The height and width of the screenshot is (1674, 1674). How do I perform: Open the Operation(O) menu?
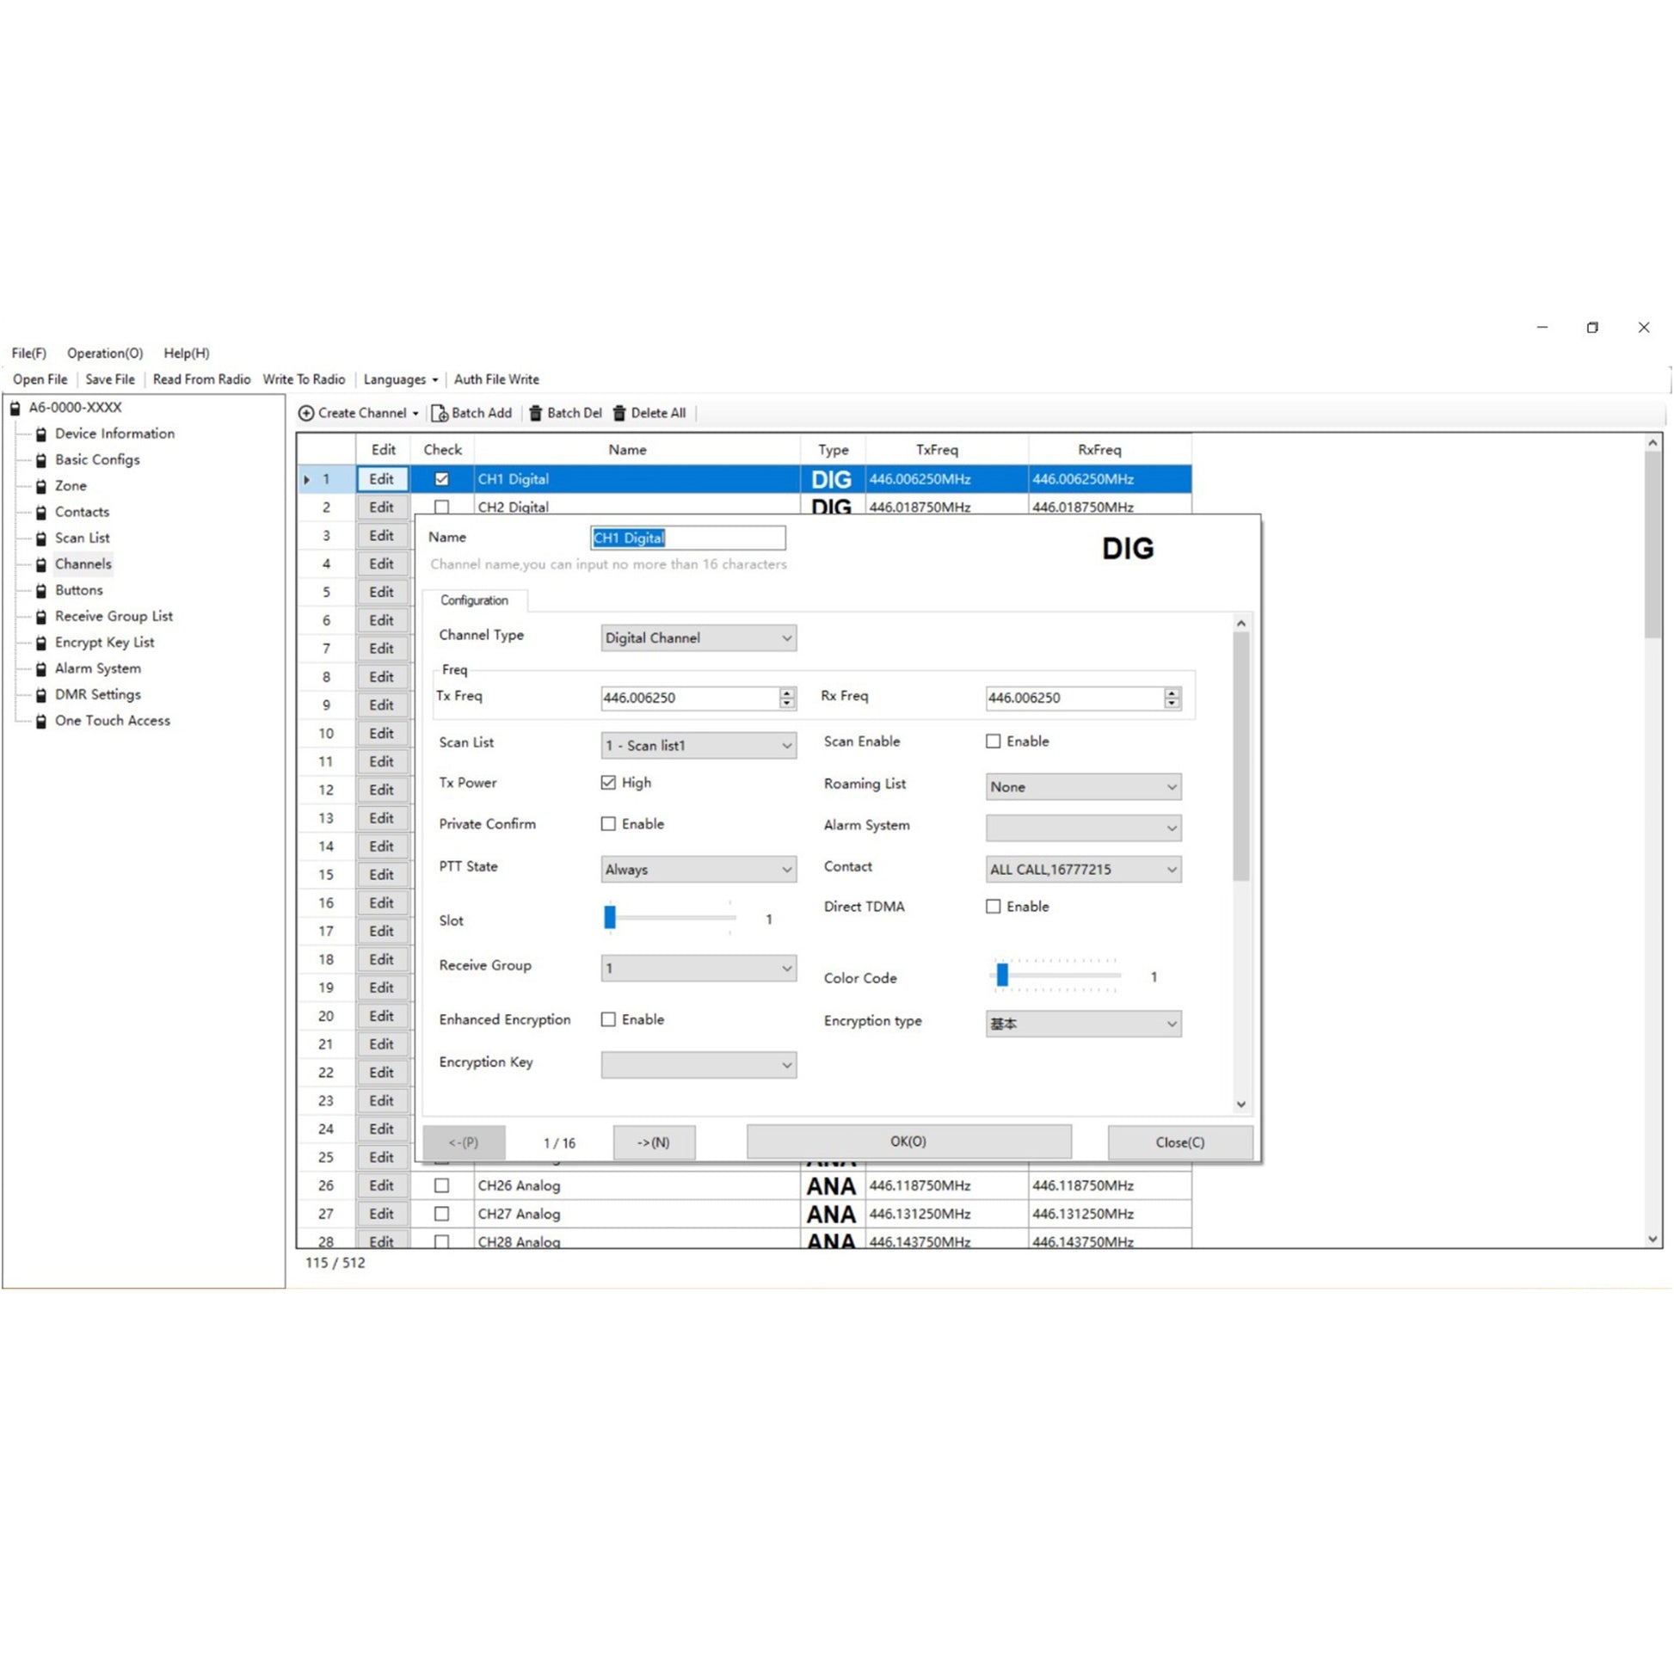point(105,353)
